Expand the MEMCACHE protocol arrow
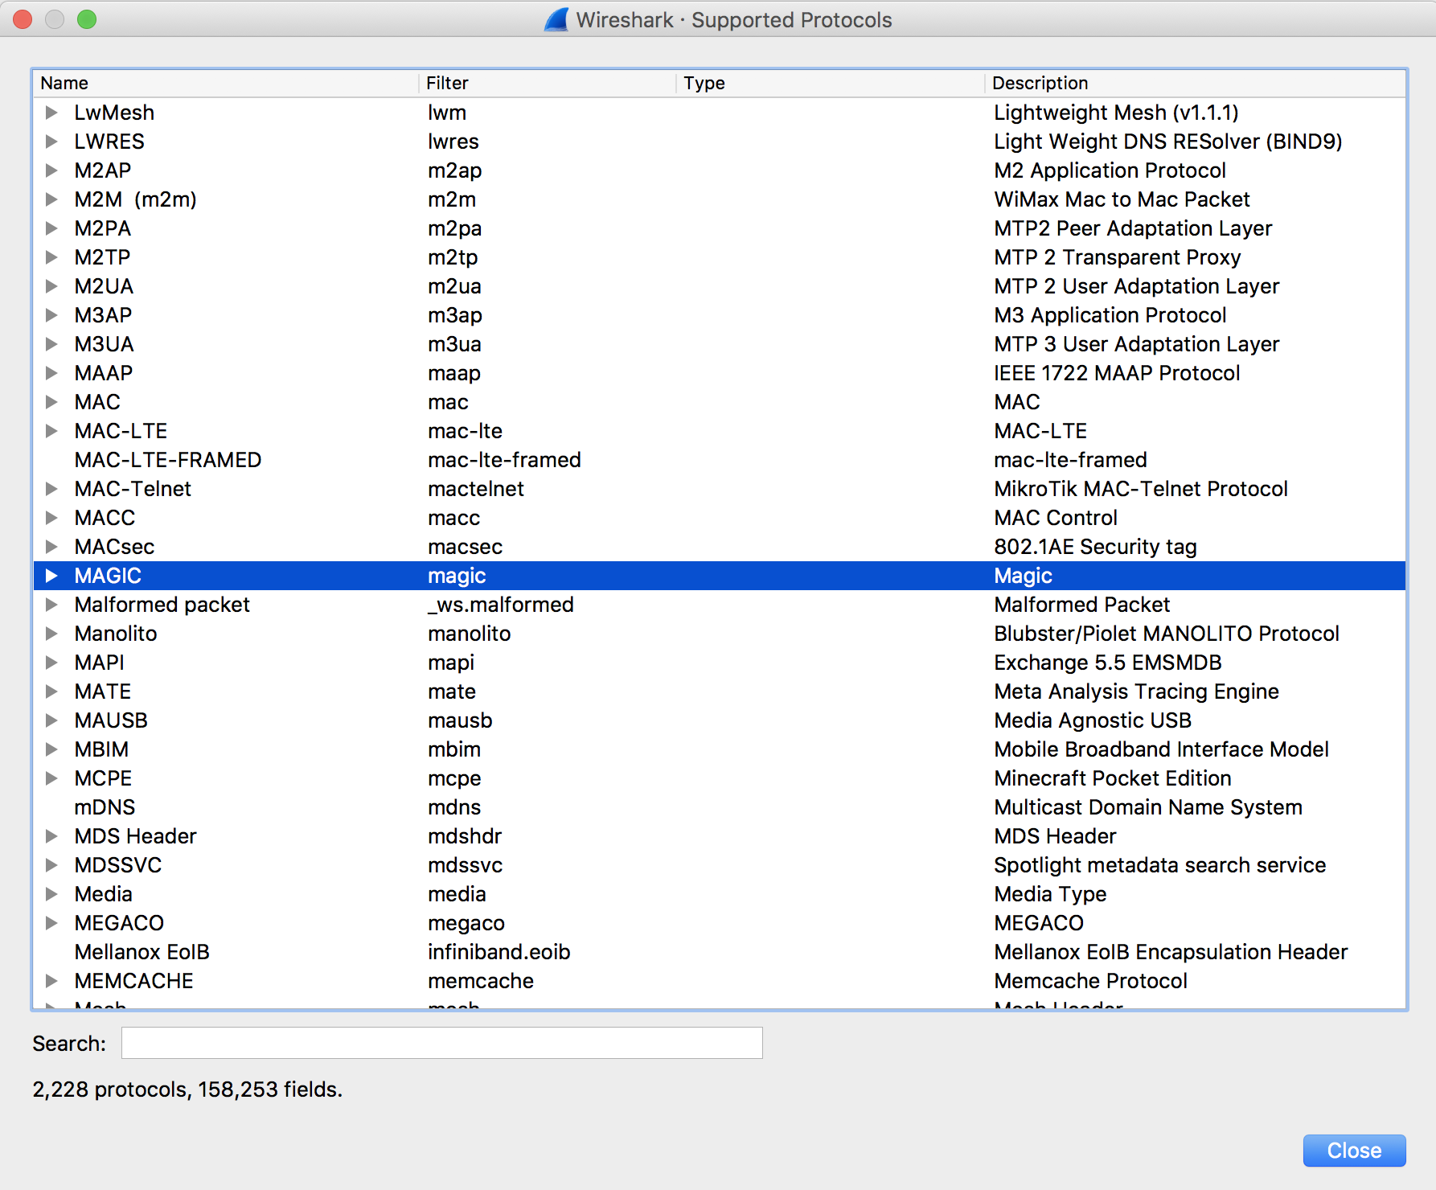The height and width of the screenshot is (1190, 1436). [x=51, y=981]
